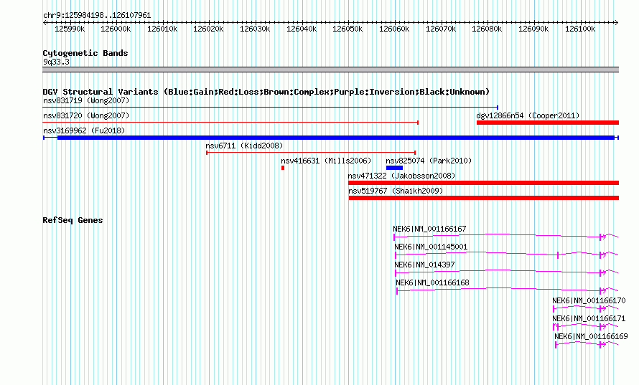Click the gray 9q33.3 cytogenetic band bar
The height and width of the screenshot is (385, 639).
tap(330, 70)
